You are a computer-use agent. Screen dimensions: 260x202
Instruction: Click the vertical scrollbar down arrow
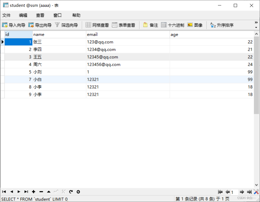click(x=257, y=185)
